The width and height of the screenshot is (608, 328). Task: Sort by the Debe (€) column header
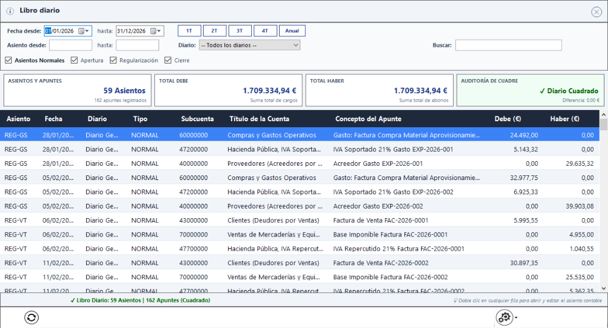click(x=508, y=119)
